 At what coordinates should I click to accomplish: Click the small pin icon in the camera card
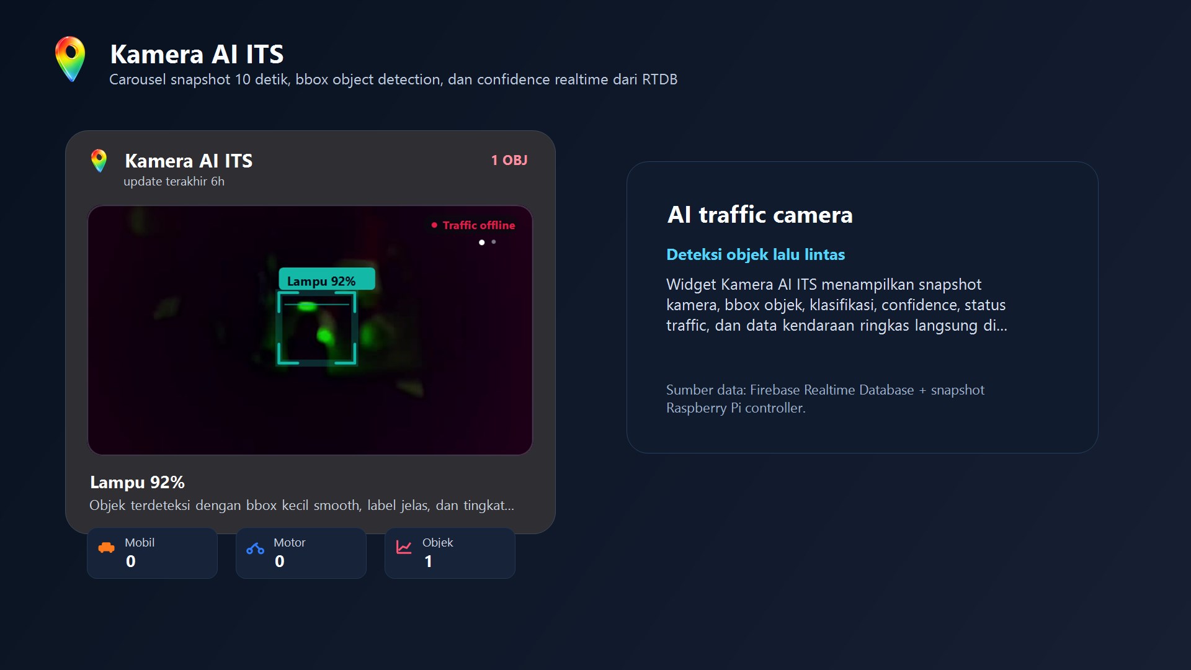[x=99, y=161]
